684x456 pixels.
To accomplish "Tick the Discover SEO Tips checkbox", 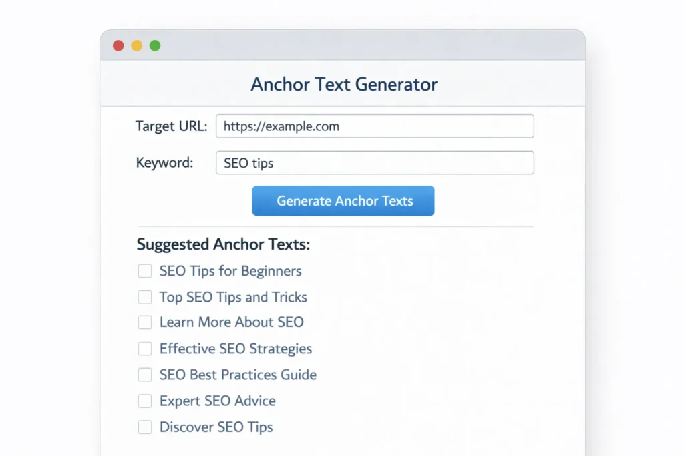I will click(145, 427).
